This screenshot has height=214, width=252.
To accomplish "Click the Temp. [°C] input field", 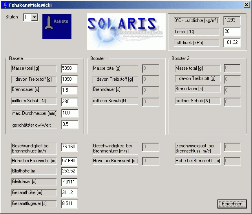I will pos(232,32).
